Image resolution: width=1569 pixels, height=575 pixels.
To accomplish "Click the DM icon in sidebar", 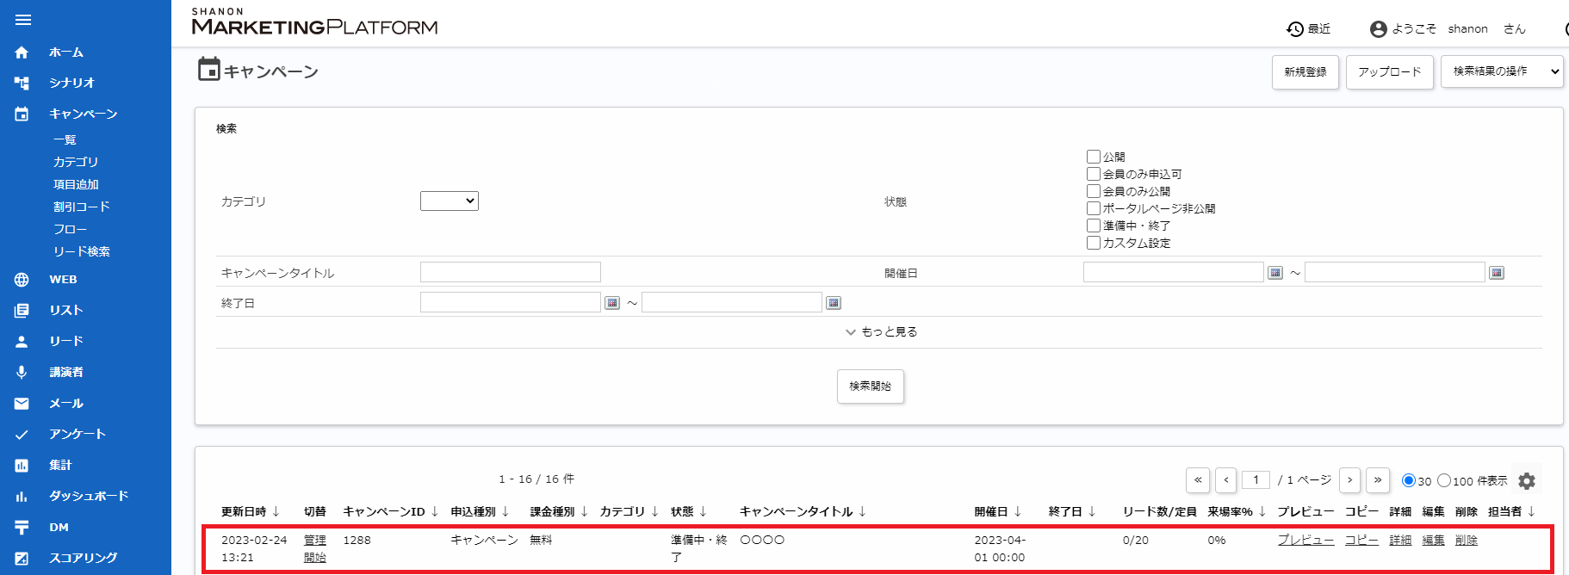I will (22, 528).
